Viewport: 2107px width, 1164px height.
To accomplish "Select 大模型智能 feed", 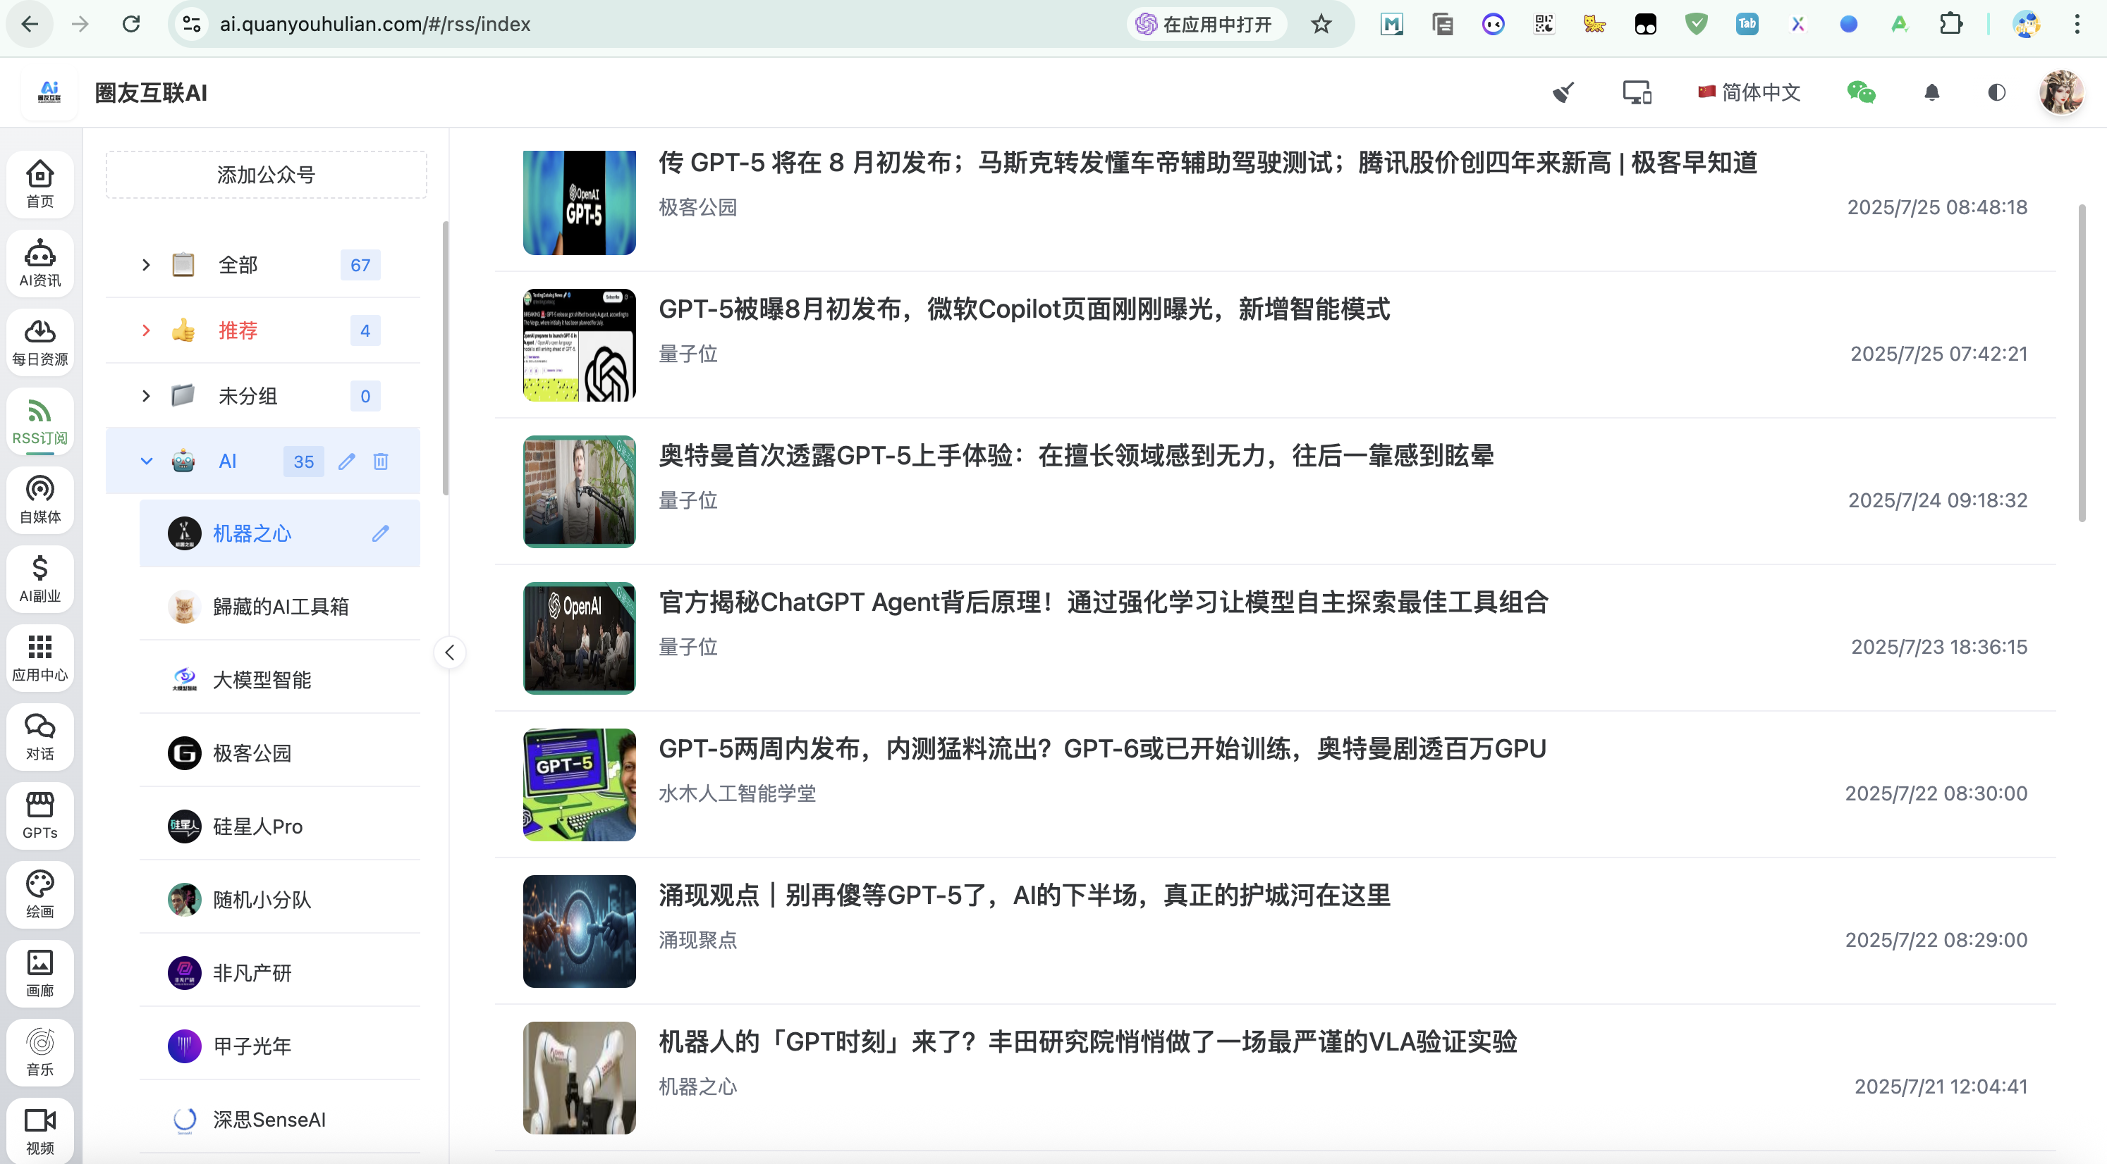I will pos(280,680).
